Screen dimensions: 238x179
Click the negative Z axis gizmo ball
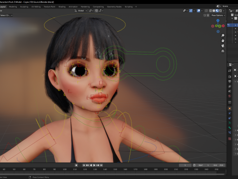point(218,31)
